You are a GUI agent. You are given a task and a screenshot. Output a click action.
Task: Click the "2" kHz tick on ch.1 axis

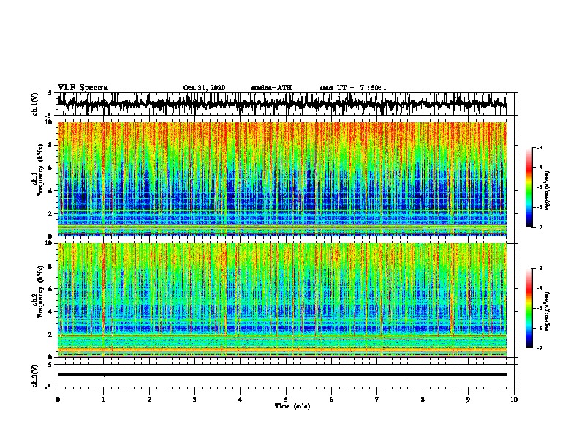coord(50,214)
